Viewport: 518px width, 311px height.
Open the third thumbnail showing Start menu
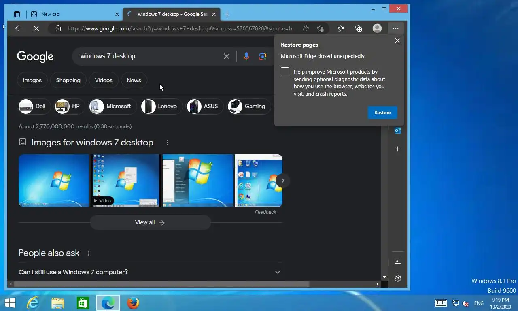197,181
